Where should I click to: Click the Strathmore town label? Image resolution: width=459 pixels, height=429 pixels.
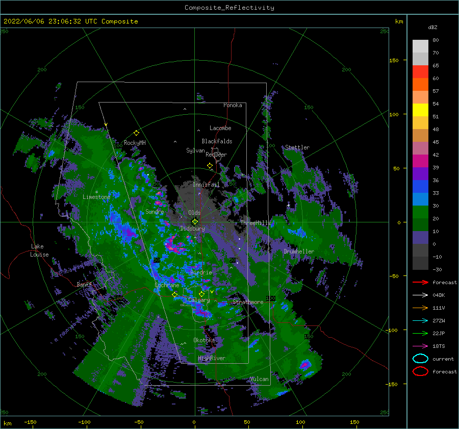coord(248,302)
